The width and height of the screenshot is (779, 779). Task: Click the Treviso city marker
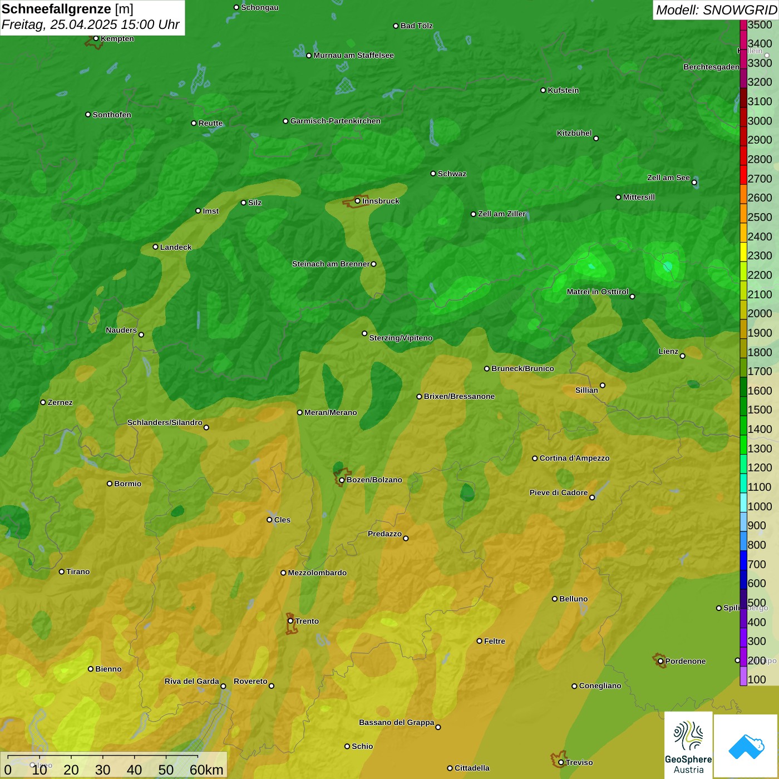point(561,762)
